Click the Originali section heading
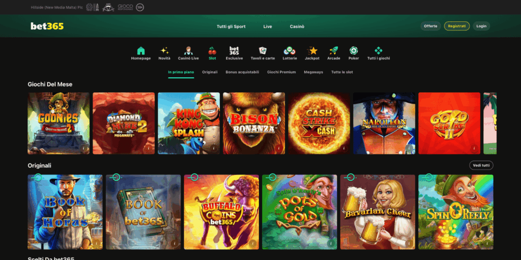Screen dimensions: 521x260 coord(40,166)
